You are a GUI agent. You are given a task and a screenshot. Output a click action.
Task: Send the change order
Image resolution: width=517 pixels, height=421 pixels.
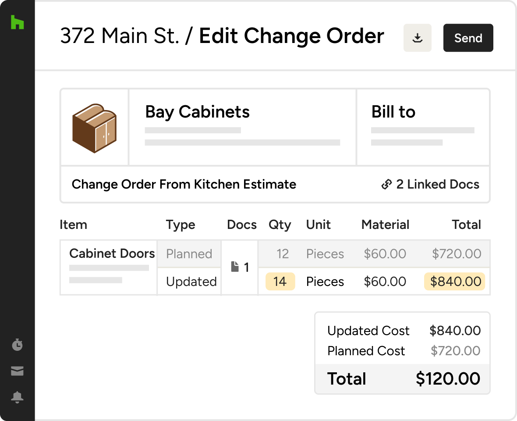(468, 38)
